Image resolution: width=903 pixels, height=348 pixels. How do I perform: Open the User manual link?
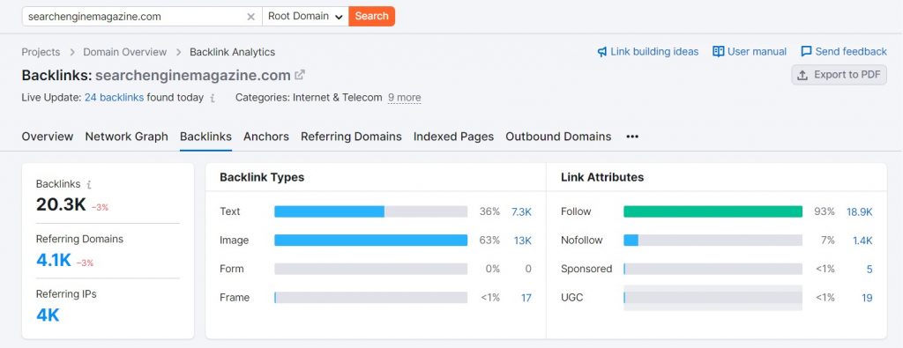757,52
